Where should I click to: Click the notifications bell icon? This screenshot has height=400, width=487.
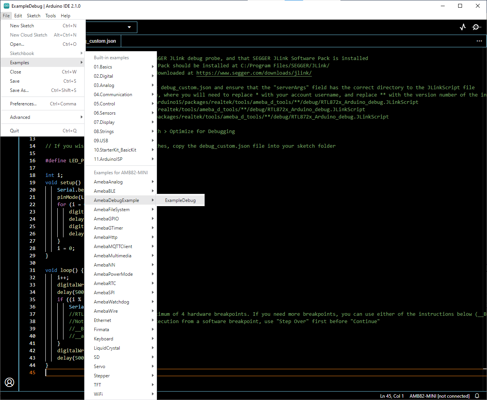(477, 396)
